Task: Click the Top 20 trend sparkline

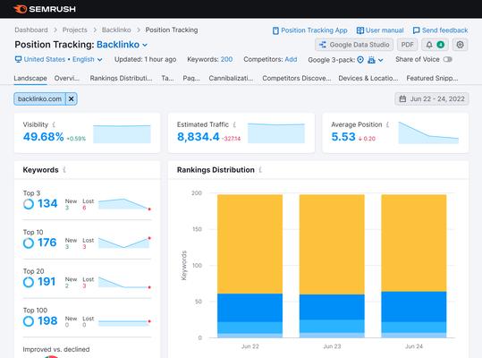Action: 124,282
